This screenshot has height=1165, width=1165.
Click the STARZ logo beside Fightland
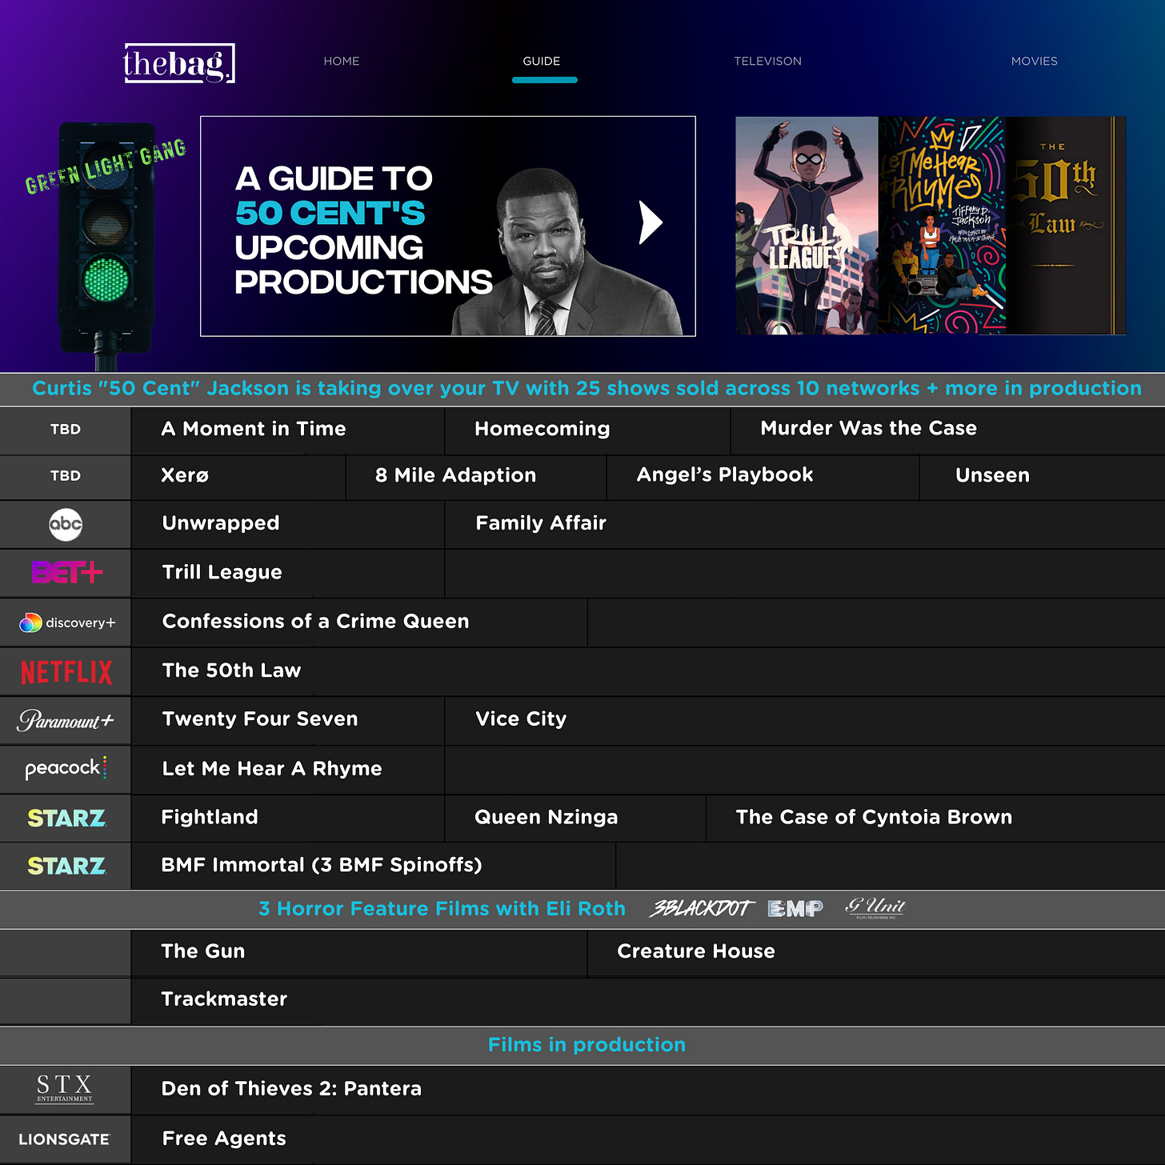(x=66, y=818)
